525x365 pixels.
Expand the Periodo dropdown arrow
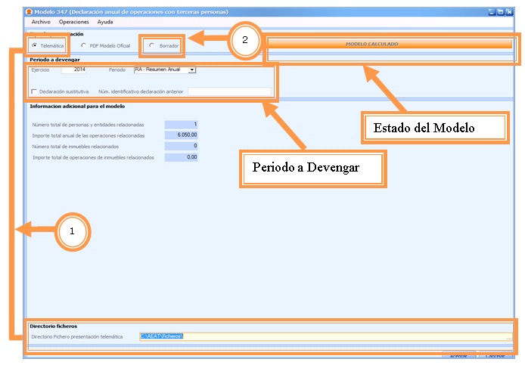click(192, 70)
